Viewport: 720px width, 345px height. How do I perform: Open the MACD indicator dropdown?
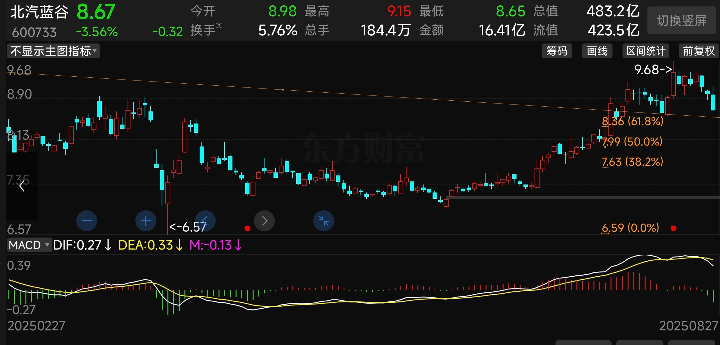click(29, 245)
